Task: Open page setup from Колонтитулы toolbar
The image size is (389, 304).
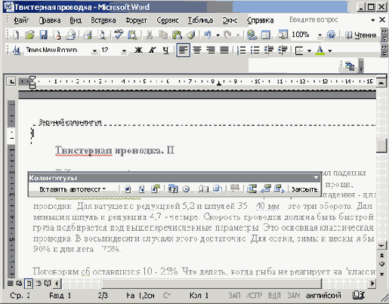Action: point(202,189)
